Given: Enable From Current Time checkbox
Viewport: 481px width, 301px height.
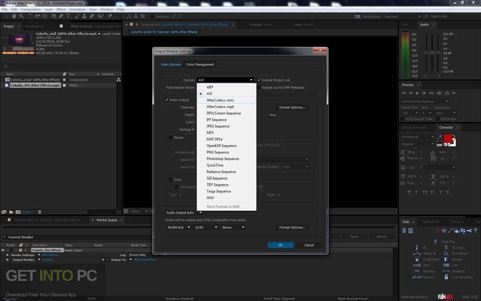Looking at the screenshot, I should point(403,119).
